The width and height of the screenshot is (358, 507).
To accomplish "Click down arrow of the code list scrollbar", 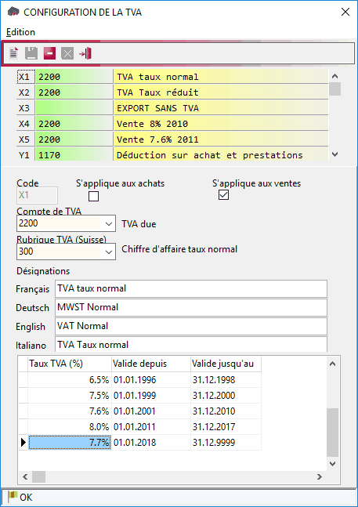I will 334,154.
